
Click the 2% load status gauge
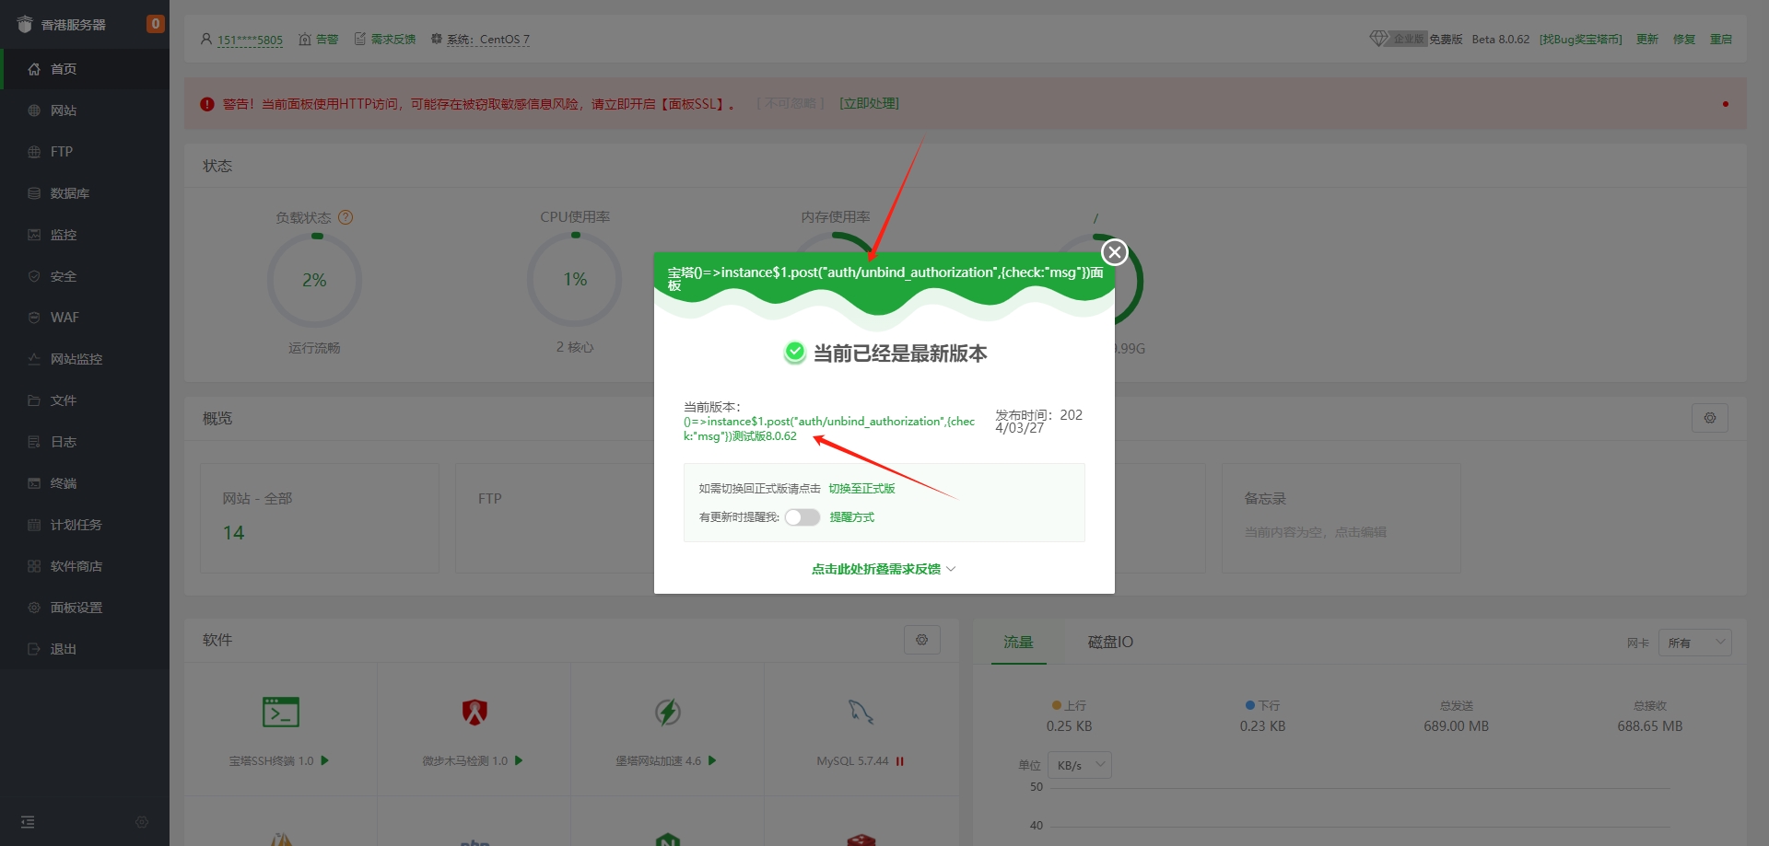click(314, 280)
